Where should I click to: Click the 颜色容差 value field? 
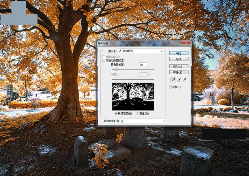coord(143,65)
